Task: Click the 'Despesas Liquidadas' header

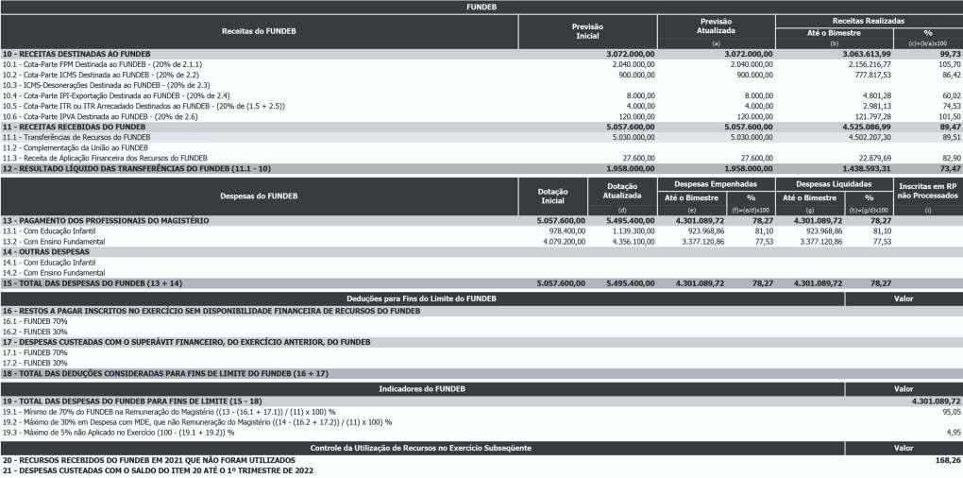Action: coord(834,184)
